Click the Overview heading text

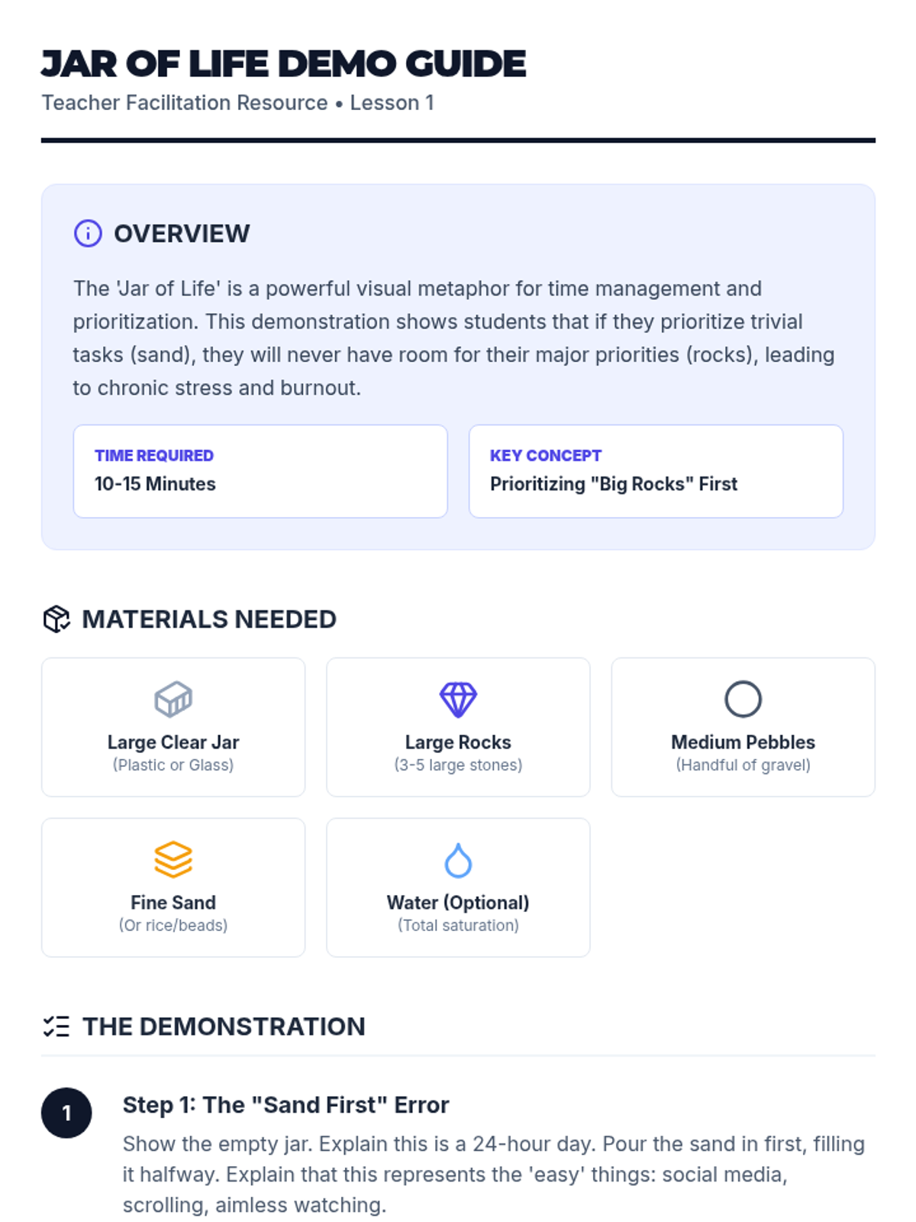tap(182, 234)
